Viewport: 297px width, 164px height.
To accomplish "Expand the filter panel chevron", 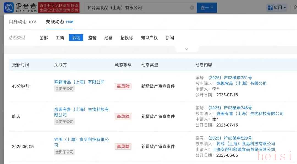I will 187,49.
